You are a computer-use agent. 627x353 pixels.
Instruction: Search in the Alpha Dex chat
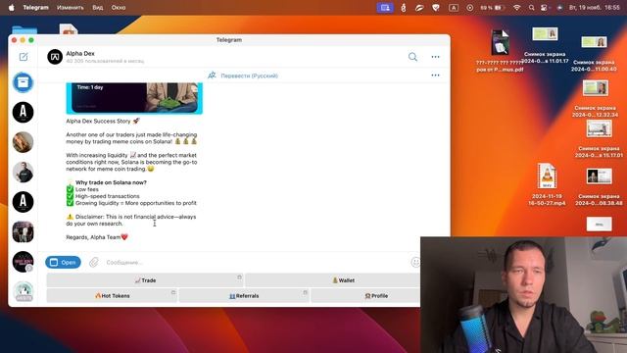point(412,57)
